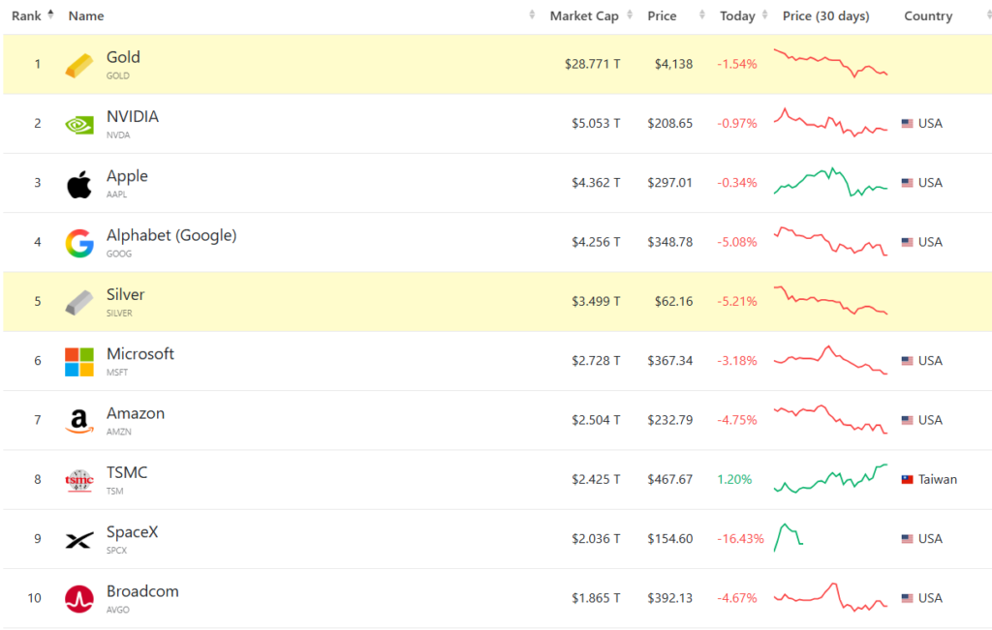
Task: Click the Apple logo icon
Action: (x=79, y=184)
